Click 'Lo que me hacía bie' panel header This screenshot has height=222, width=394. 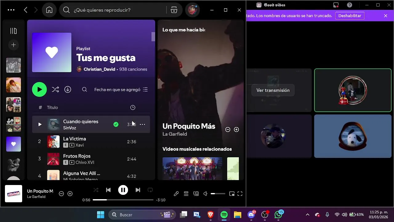point(184,30)
